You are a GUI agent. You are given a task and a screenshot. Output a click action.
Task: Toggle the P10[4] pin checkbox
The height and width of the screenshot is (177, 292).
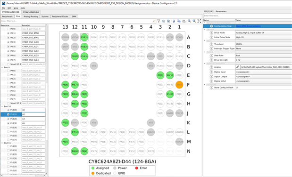point(8,128)
